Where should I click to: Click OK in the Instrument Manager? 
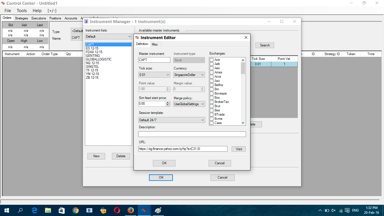(161, 177)
